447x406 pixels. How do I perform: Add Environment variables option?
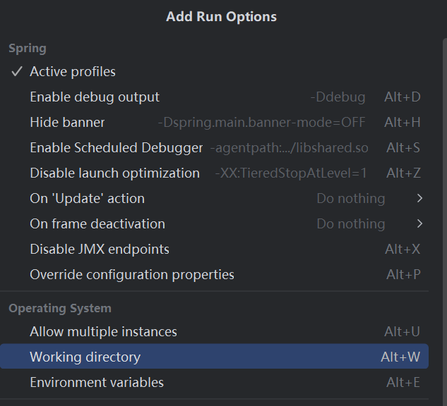pos(97,383)
